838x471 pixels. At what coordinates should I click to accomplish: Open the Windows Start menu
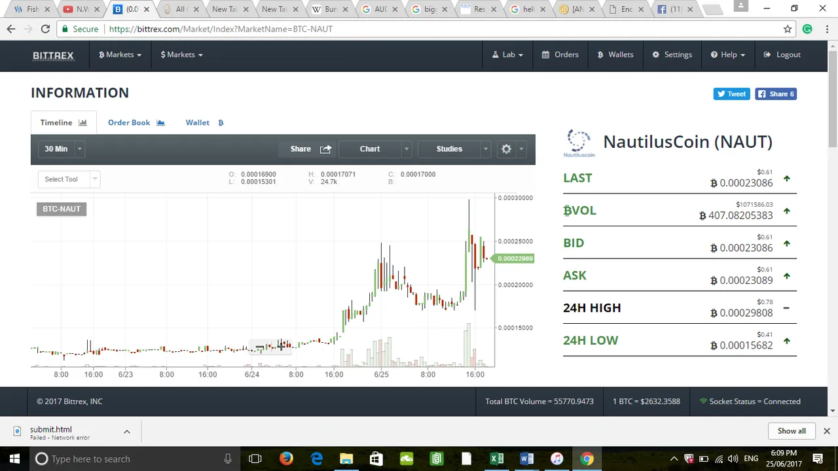[x=14, y=459]
